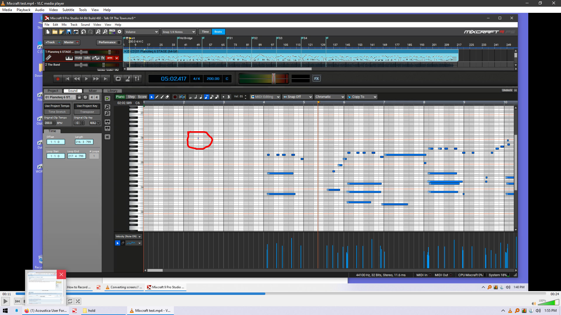The image size is (561, 315).
Task: Rewind to start in Mixcraft transport
Action: pyautogui.click(x=67, y=79)
